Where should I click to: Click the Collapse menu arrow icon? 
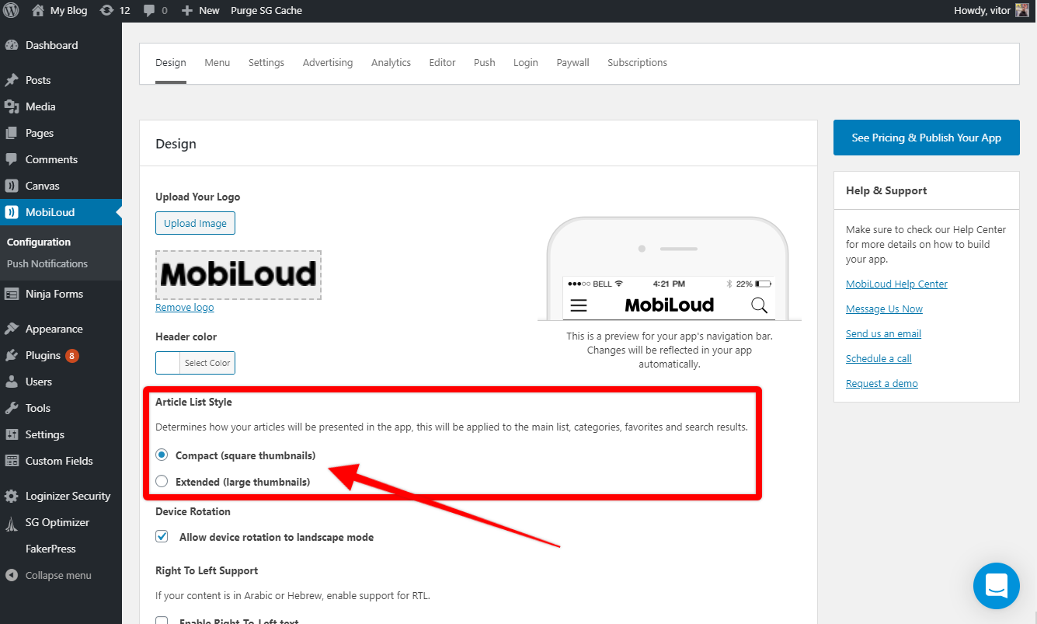coord(12,576)
